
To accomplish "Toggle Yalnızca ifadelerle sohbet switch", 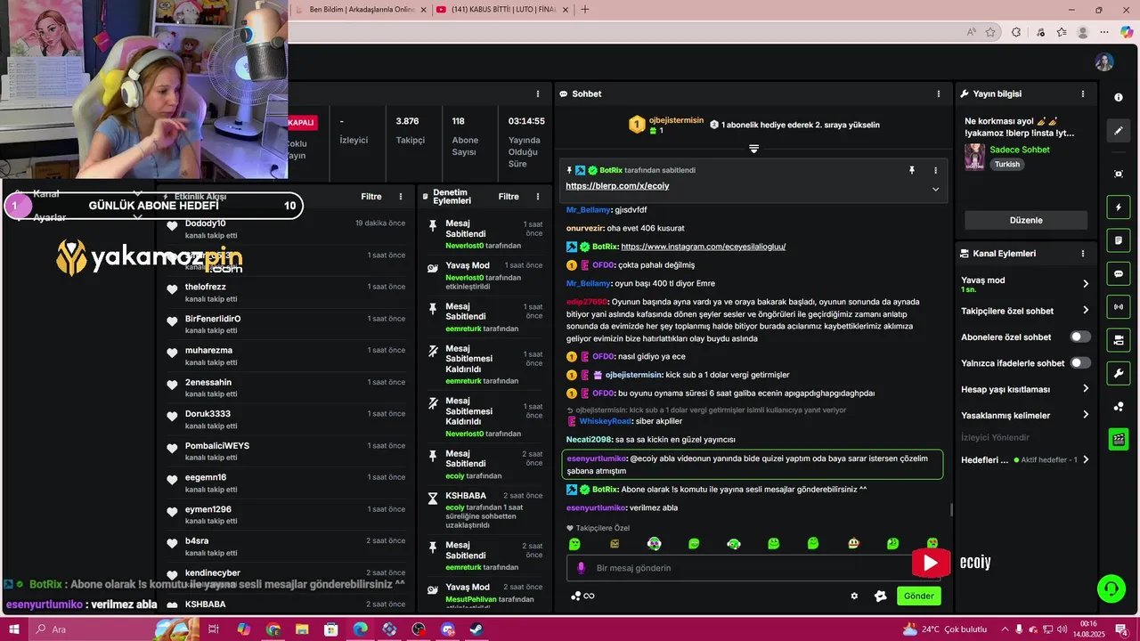I will (1079, 362).
